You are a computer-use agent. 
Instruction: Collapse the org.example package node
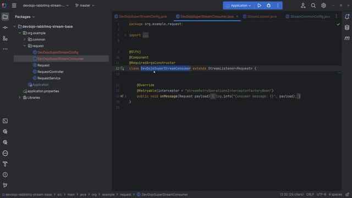coord(20,33)
